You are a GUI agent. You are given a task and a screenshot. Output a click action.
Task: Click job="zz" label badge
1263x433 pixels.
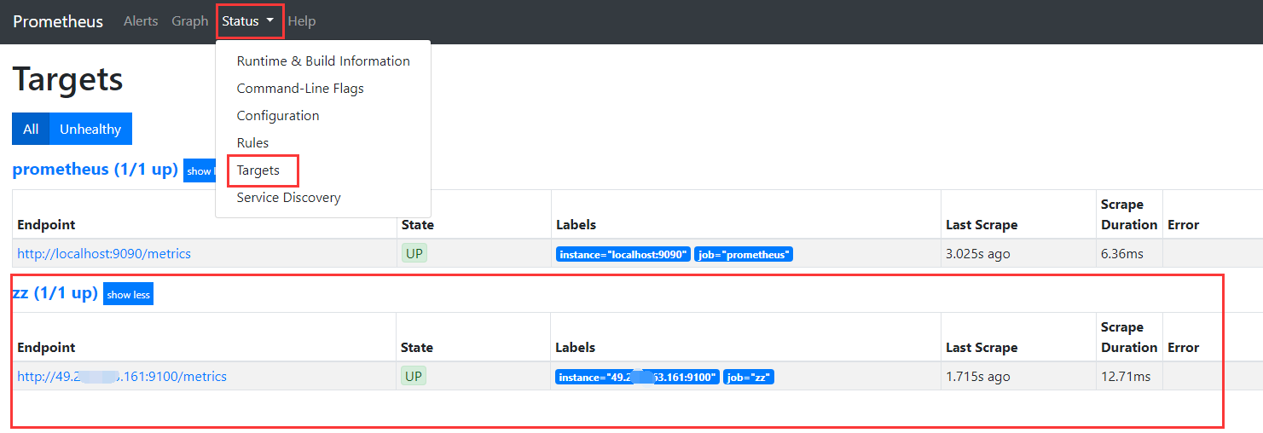point(749,377)
